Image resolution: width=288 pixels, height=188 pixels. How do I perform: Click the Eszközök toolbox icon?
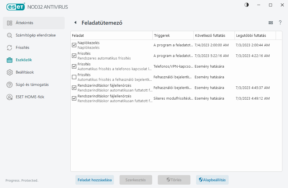point(10,60)
